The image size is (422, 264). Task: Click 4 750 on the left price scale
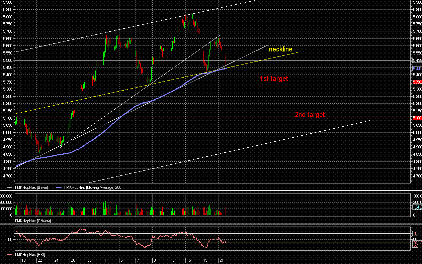[x=7, y=169]
